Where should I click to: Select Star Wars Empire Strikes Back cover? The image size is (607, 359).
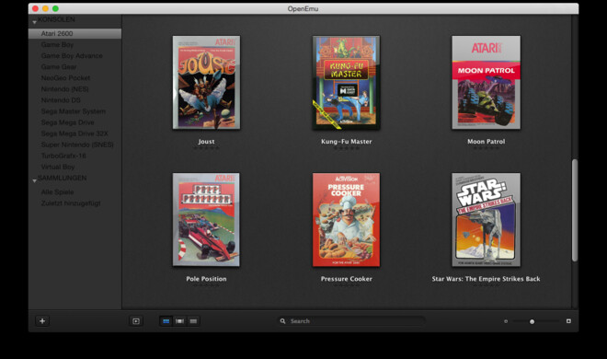pyautogui.click(x=487, y=220)
